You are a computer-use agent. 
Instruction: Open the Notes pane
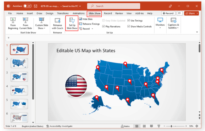coord(125,126)
